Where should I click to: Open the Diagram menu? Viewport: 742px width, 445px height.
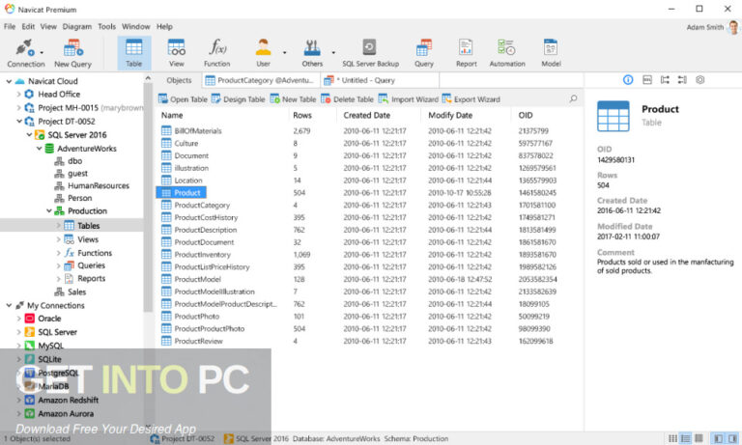(77, 26)
